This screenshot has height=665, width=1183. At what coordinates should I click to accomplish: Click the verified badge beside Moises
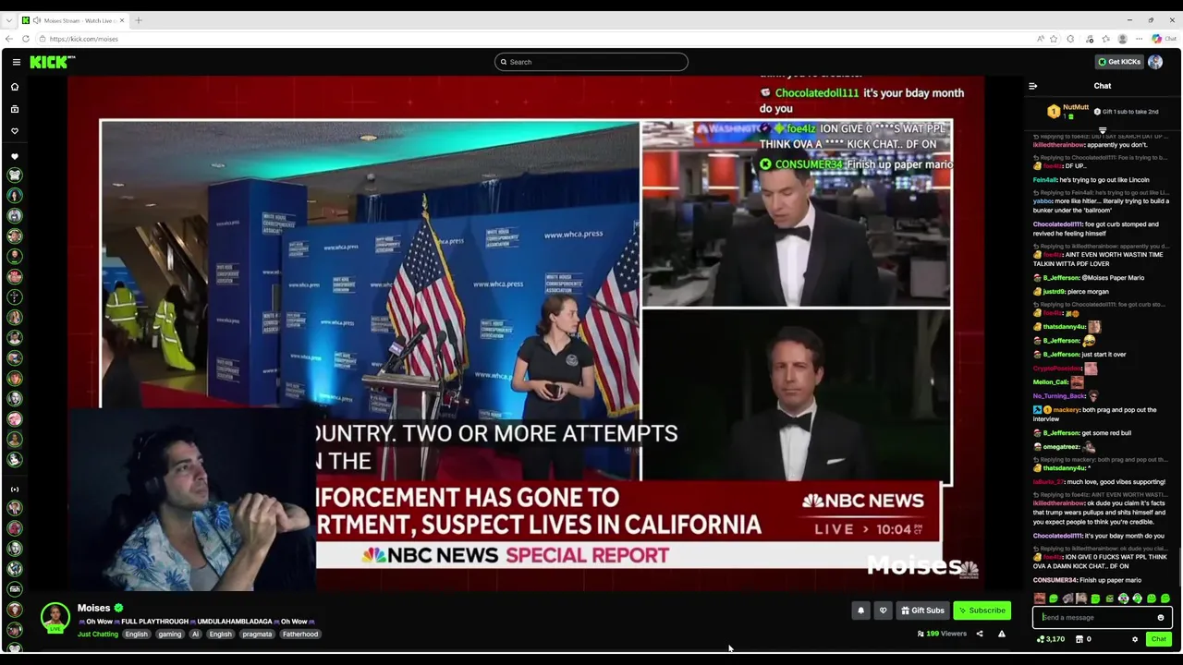coord(118,608)
